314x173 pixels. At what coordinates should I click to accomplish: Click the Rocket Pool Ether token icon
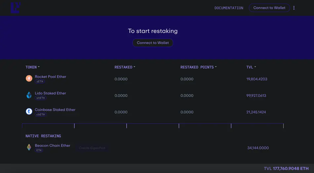pos(29,78)
